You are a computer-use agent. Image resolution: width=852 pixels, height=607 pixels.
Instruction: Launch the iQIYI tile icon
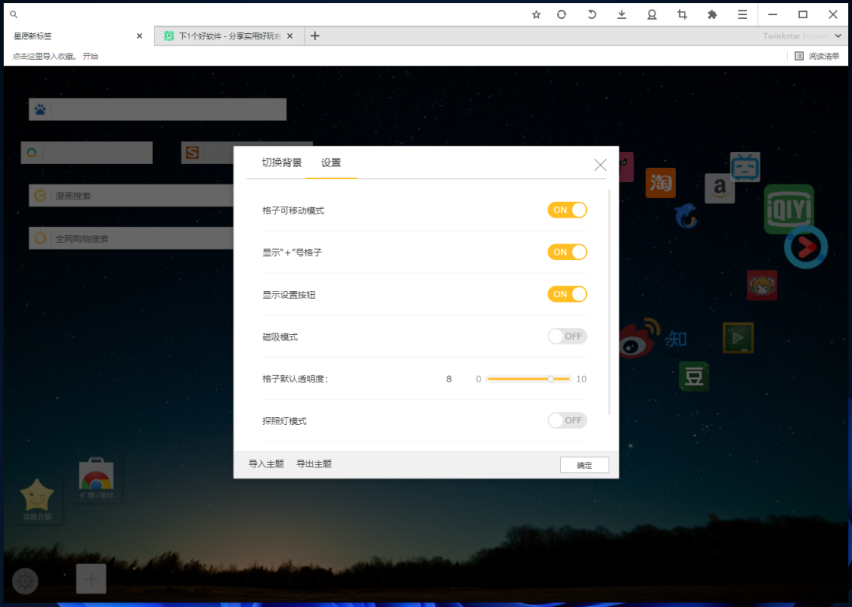tap(788, 210)
